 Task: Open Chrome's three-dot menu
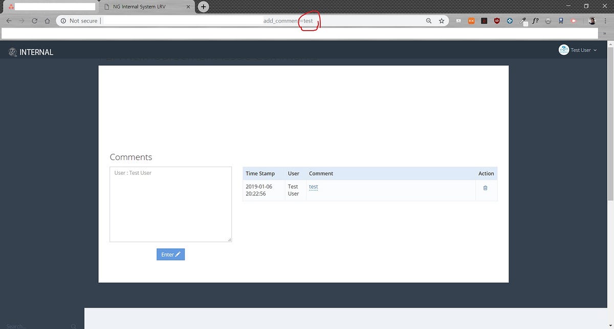[605, 20]
